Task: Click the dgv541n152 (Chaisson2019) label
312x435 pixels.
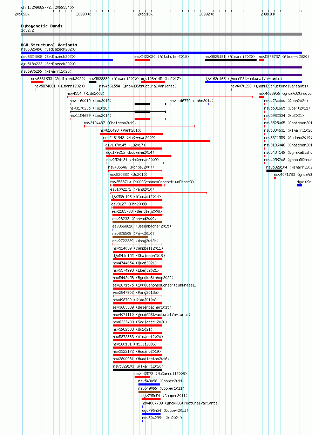Action: click(139, 256)
